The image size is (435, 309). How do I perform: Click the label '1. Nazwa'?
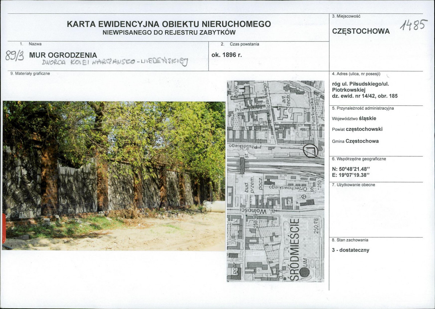(x=31, y=44)
